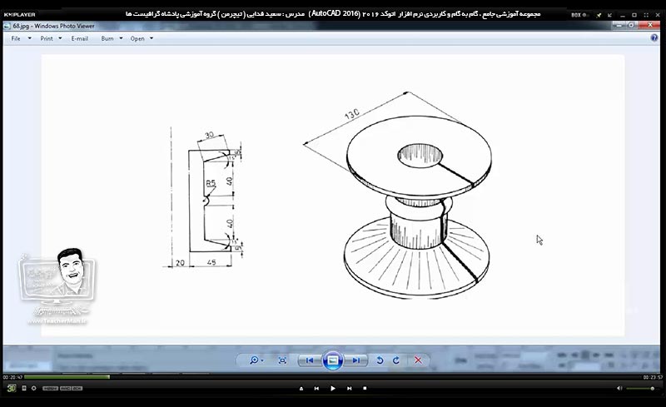Expand the File dropdown arrow
The image size is (666, 407).
pyautogui.click(x=29, y=38)
